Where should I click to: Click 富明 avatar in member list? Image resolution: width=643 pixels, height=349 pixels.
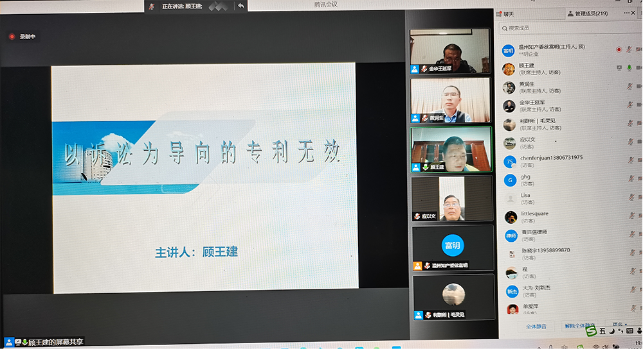(x=509, y=51)
